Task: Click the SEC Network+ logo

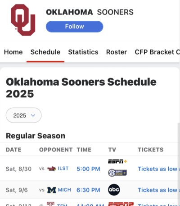Action: coord(117,173)
